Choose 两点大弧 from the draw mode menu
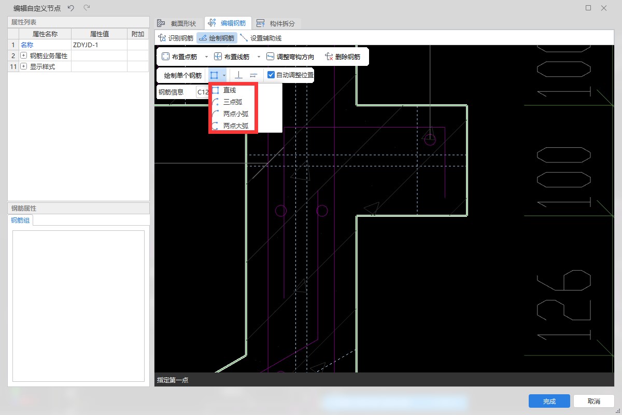The height and width of the screenshot is (415, 622). [235, 125]
